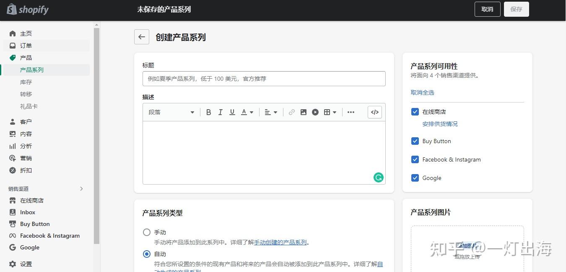Uncheck the Buy Button sales channel

point(415,141)
